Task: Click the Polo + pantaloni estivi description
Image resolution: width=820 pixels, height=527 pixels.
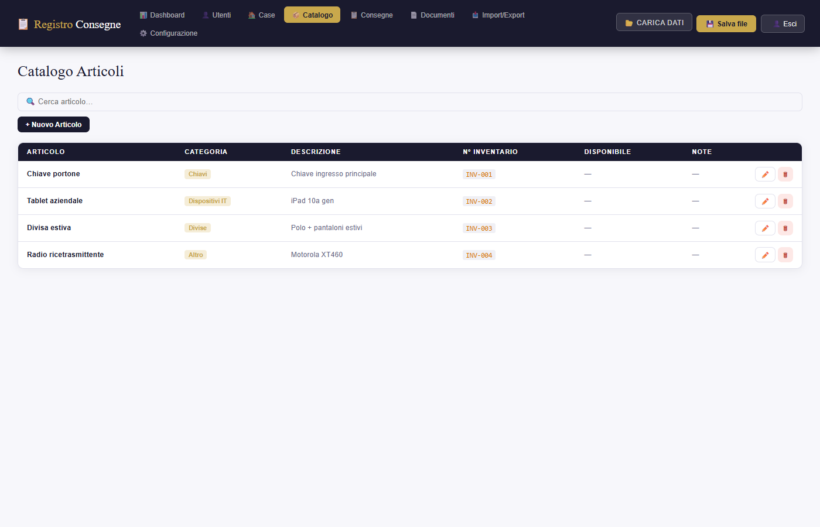Action: (x=327, y=228)
